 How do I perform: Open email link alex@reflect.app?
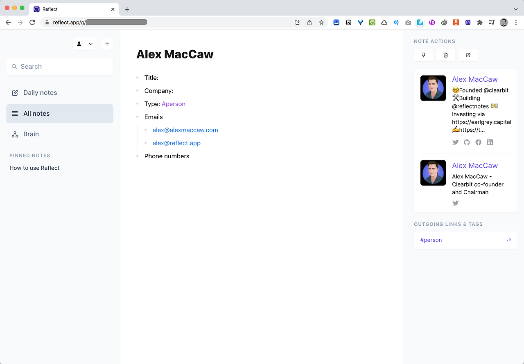pyautogui.click(x=176, y=143)
